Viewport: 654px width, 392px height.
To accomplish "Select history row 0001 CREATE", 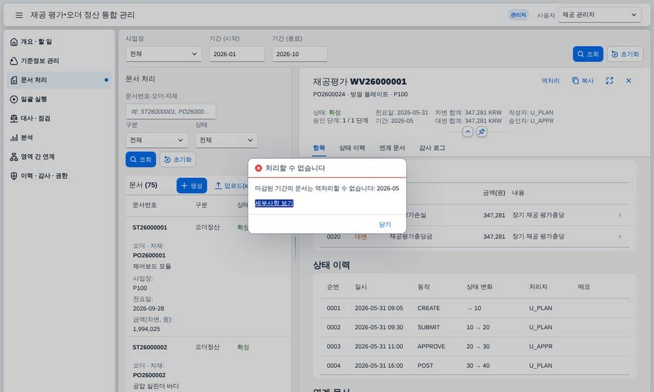I will point(475,308).
